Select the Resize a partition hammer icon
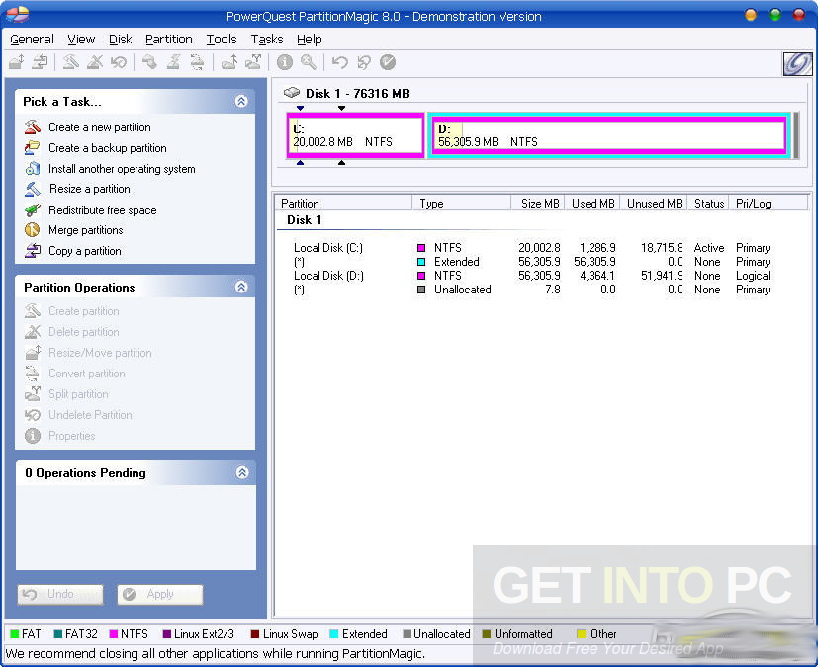Screen dimensions: 818x667 click(x=30, y=189)
